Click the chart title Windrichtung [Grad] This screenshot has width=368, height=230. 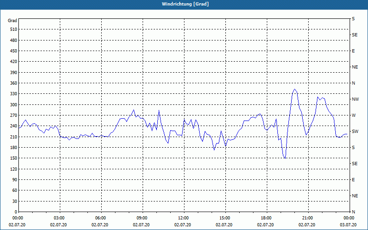point(185,4)
